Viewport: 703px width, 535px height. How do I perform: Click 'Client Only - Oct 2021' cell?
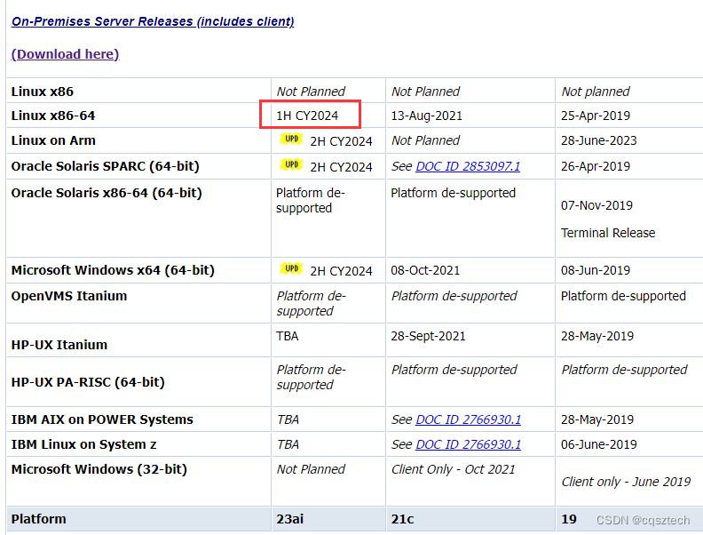tap(454, 469)
